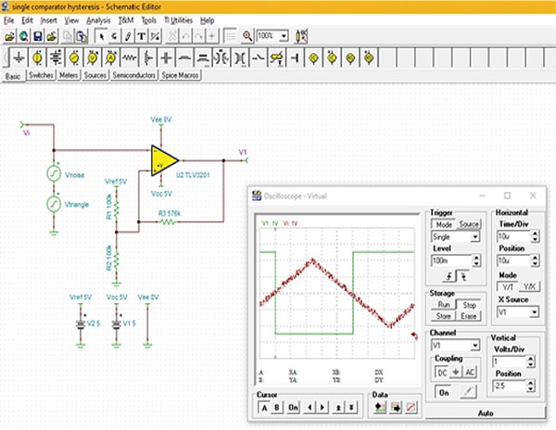Switch to the Semiconductors tab
Screen dimensions: 556x430
pyautogui.click(x=133, y=76)
